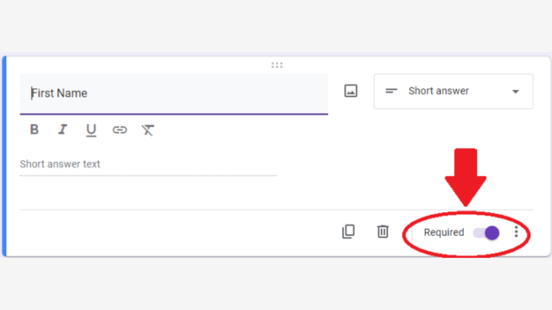Grab the six-dot drag handle at top
This screenshot has height=310, width=552.
277,65
